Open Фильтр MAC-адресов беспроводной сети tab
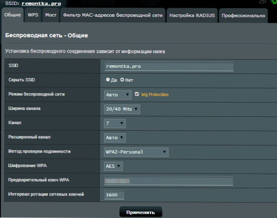 113,16
